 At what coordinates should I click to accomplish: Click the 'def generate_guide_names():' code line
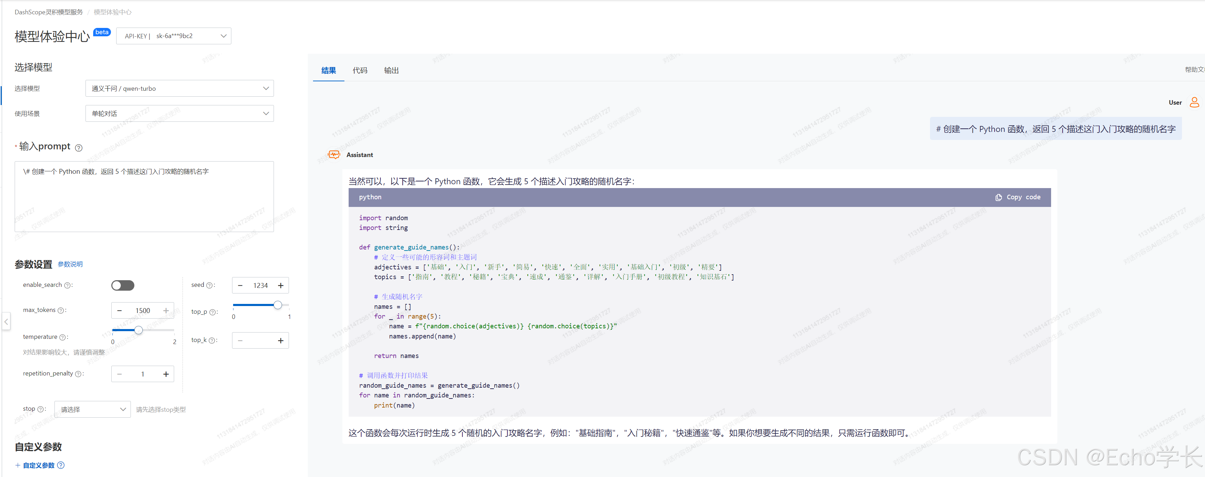click(409, 247)
